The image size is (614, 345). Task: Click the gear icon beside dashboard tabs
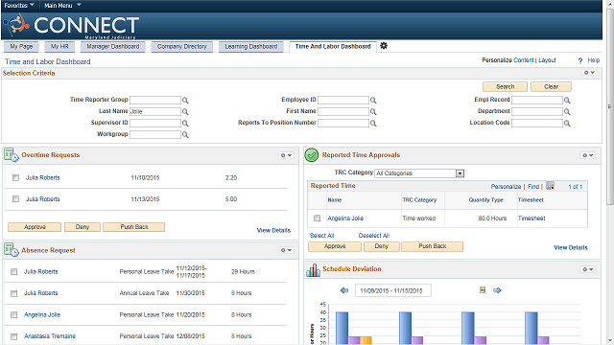pos(384,46)
